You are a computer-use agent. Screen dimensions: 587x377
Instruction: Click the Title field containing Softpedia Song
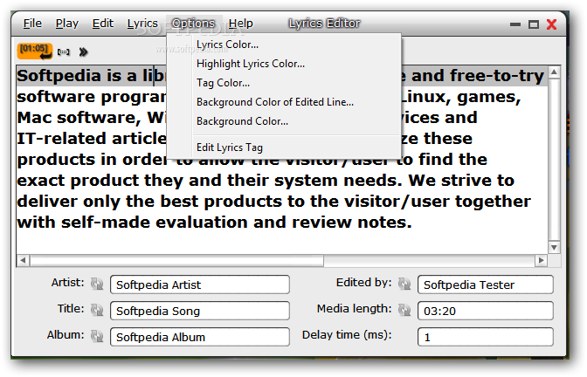(x=200, y=311)
